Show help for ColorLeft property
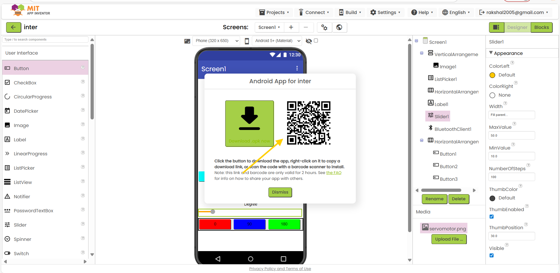 coord(512,63)
